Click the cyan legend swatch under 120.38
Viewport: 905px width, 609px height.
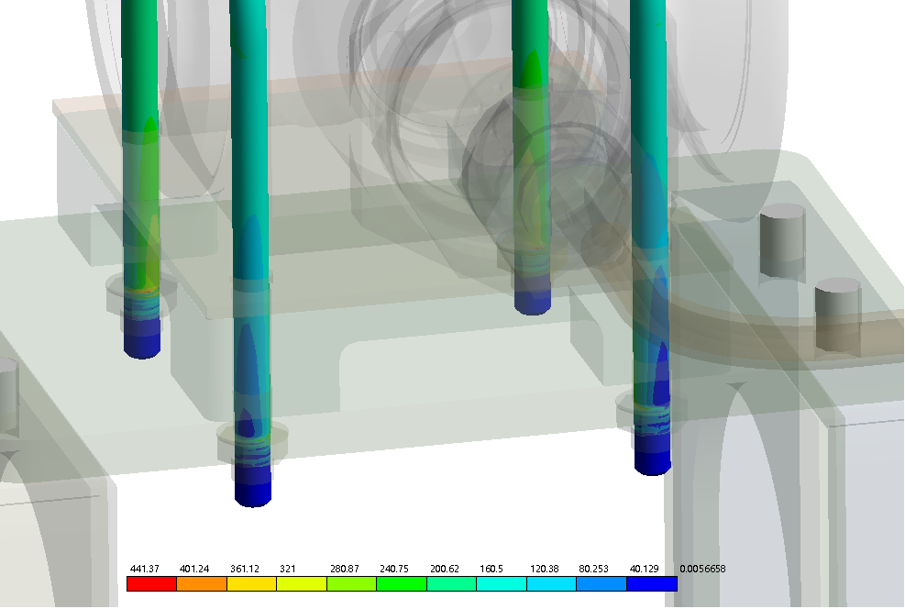coord(552,583)
